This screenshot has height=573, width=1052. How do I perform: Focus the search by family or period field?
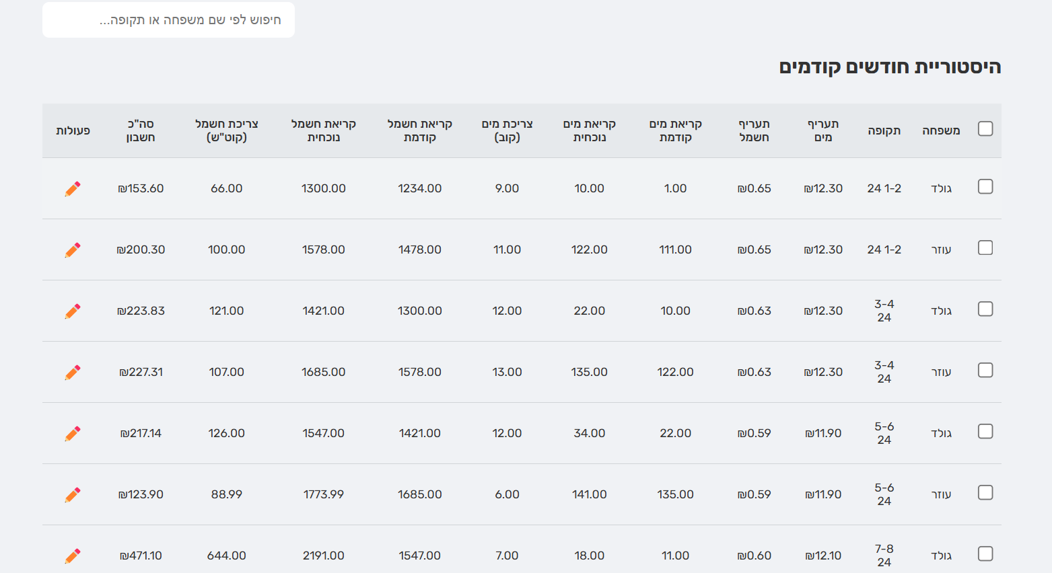[x=168, y=20]
